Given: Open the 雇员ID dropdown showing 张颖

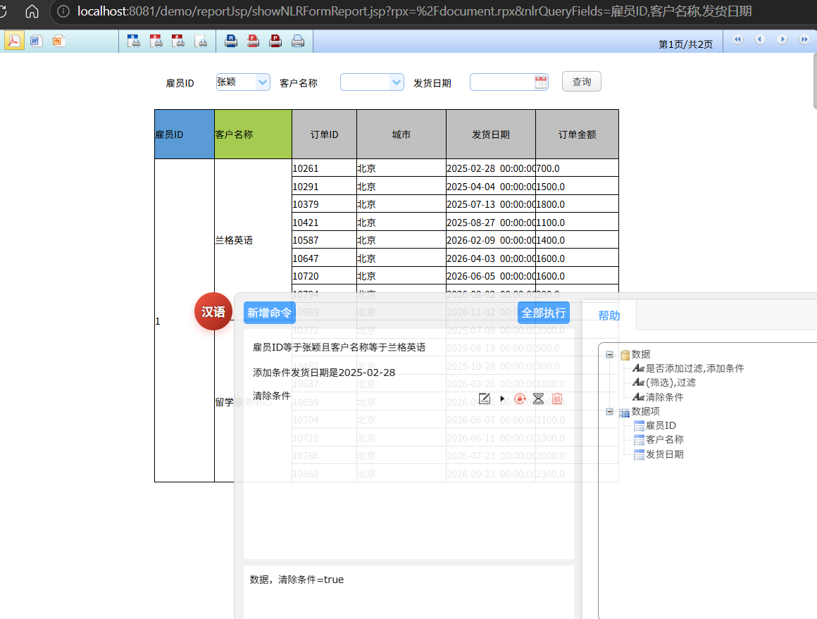Looking at the screenshot, I should (x=263, y=82).
